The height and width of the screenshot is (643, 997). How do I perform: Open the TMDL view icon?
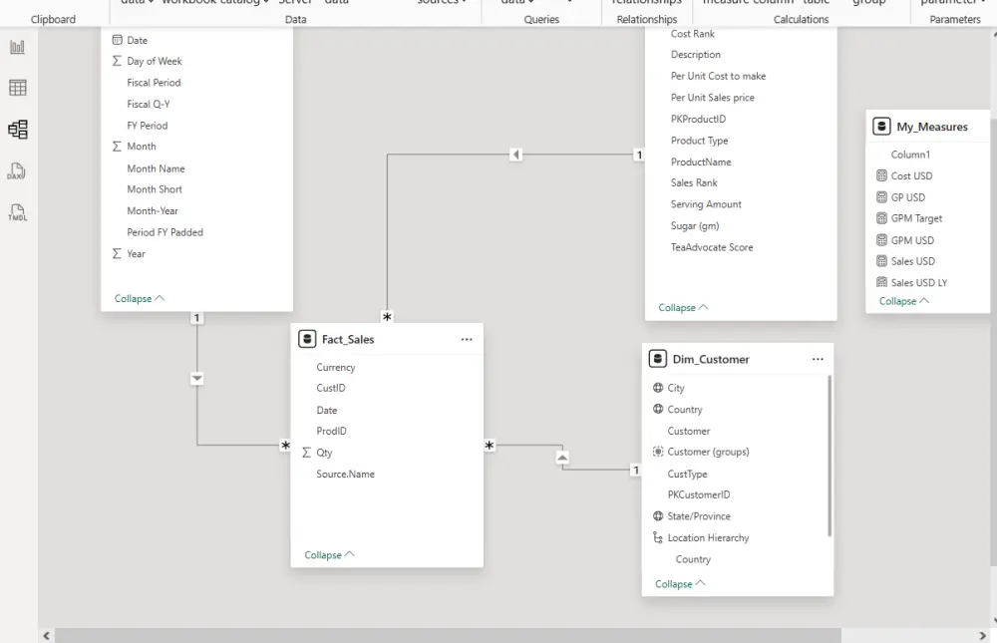(17, 212)
